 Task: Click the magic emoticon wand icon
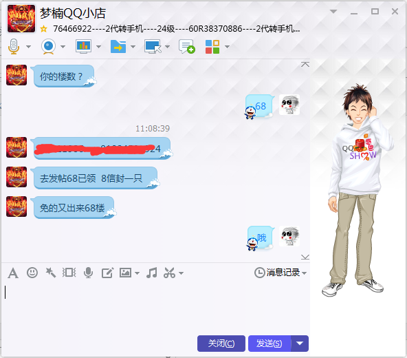point(51,273)
